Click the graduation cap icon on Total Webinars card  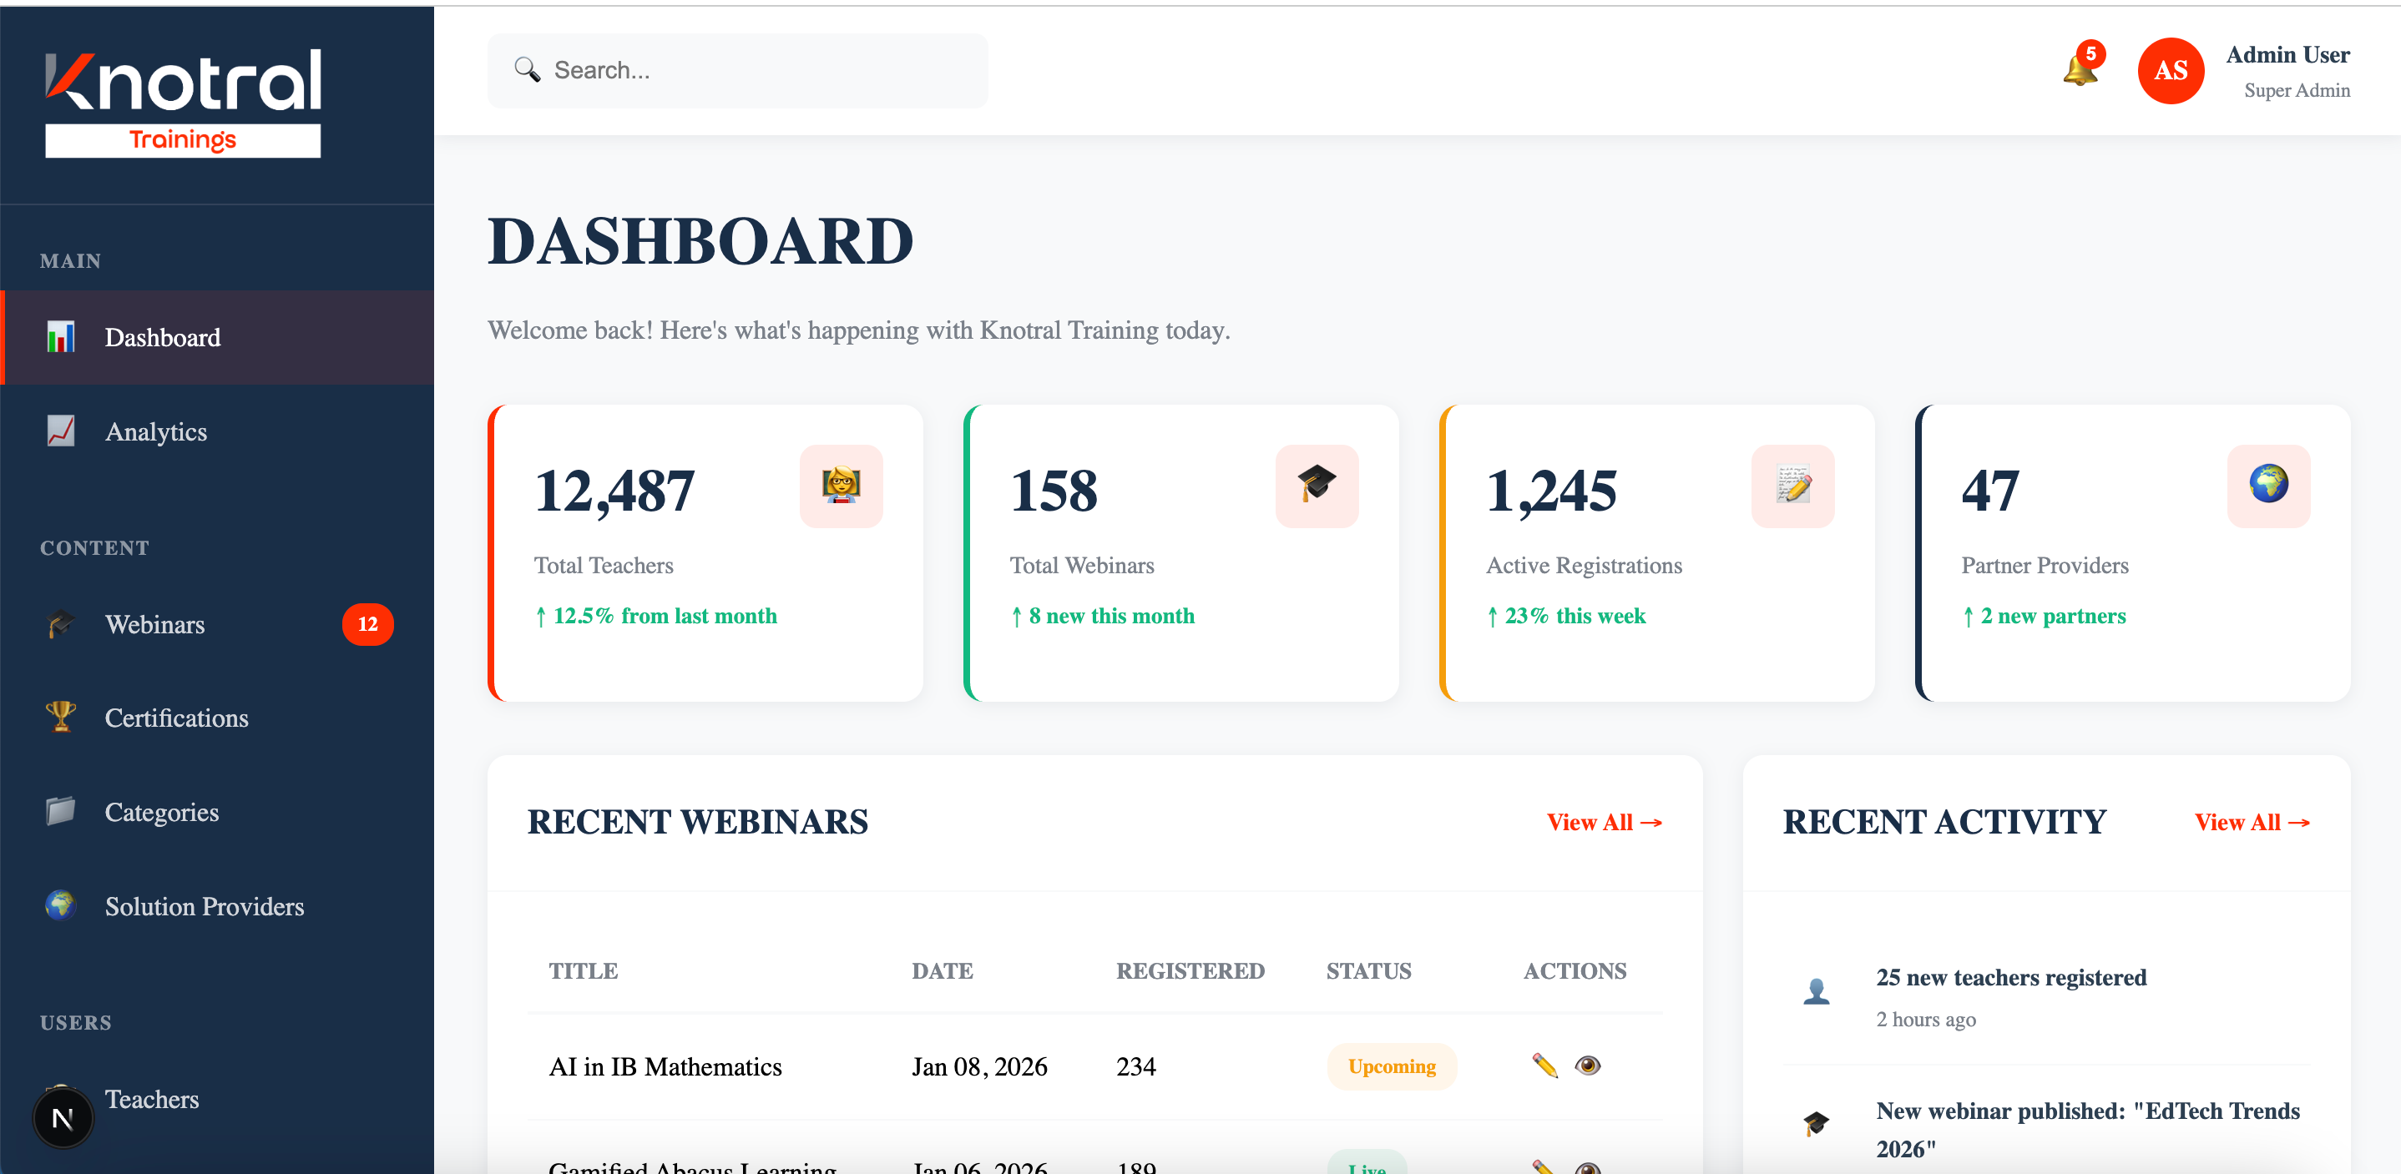(1316, 486)
